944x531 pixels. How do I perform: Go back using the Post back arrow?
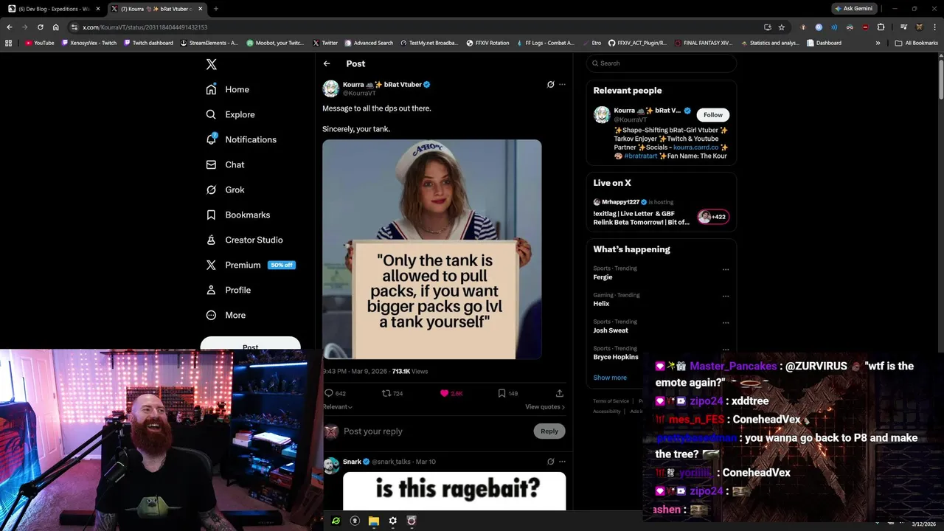coord(327,63)
